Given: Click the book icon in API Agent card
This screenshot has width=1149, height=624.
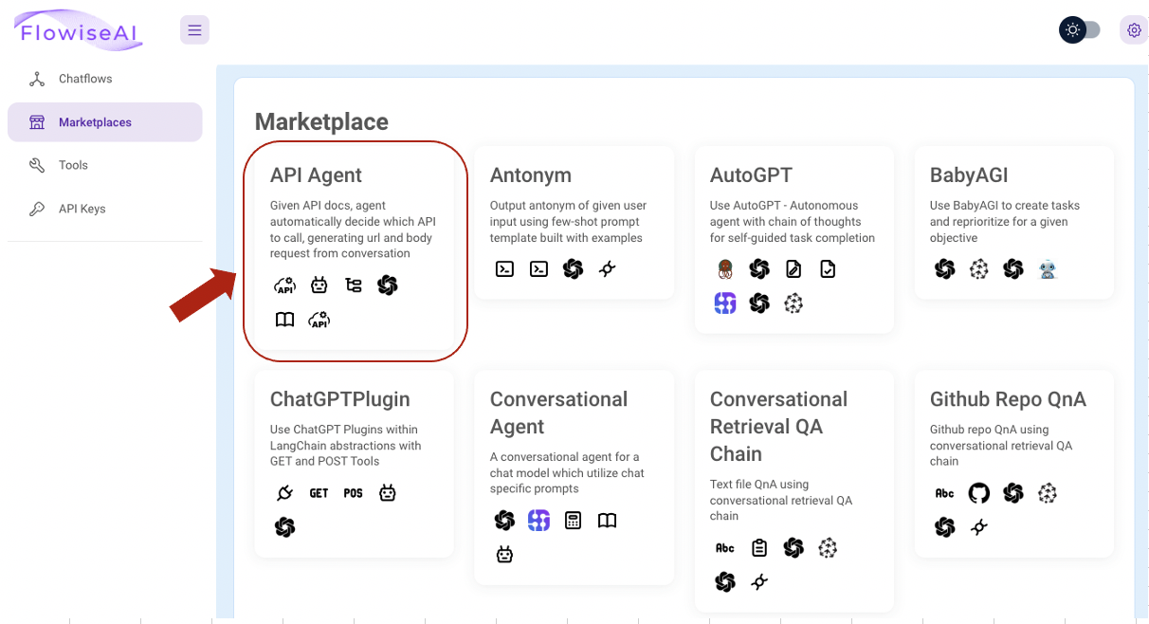Looking at the screenshot, I should click(285, 320).
